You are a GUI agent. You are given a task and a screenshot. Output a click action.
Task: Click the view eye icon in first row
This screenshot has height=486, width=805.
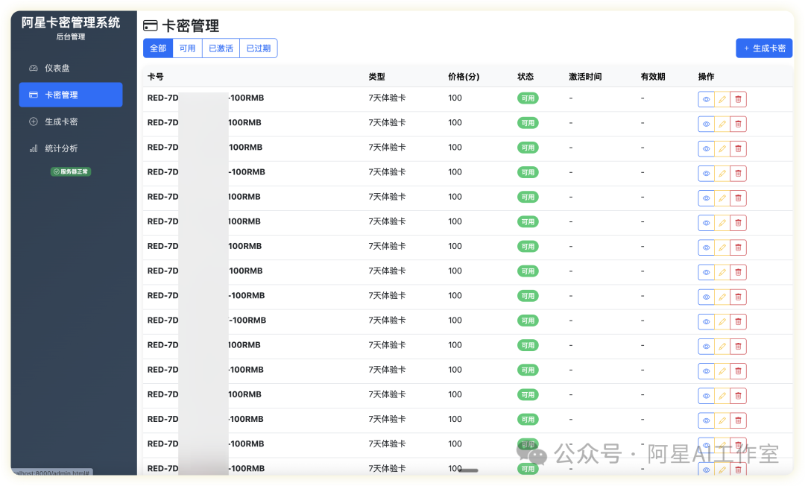(706, 100)
